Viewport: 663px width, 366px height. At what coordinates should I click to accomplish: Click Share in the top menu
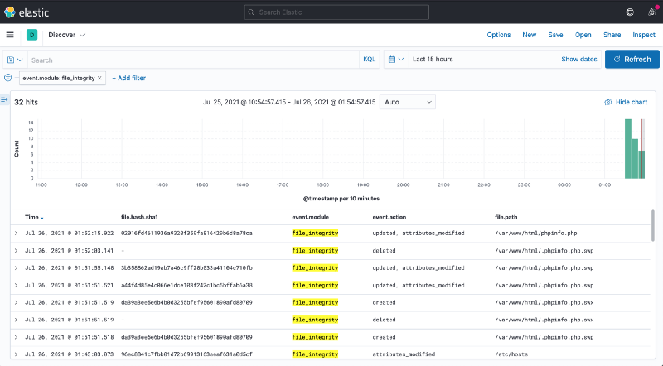tap(612, 35)
